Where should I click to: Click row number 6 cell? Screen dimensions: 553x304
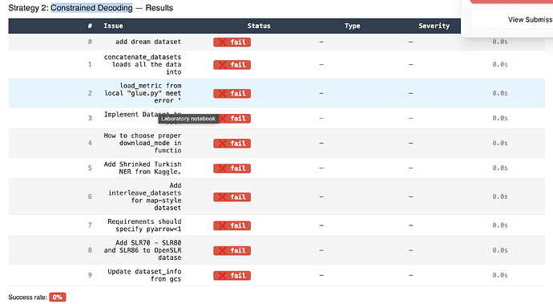(x=90, y=197)
